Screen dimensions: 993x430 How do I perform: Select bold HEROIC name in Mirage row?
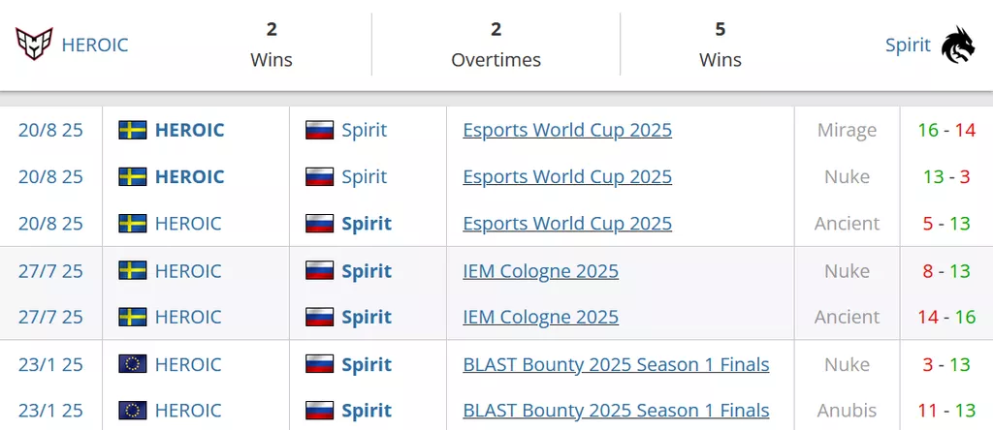pyautogui.click(x=189, y=130)
